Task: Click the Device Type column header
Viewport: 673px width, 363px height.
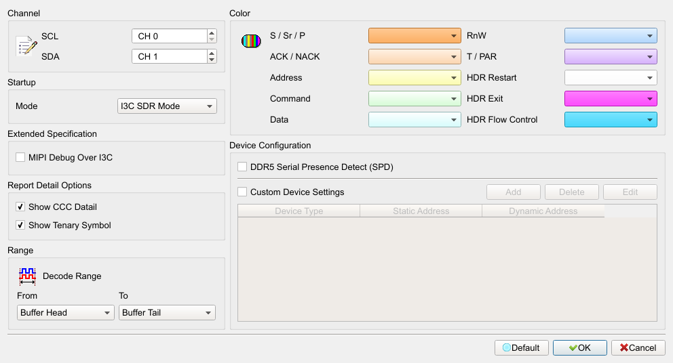Action: coord(299,211)
